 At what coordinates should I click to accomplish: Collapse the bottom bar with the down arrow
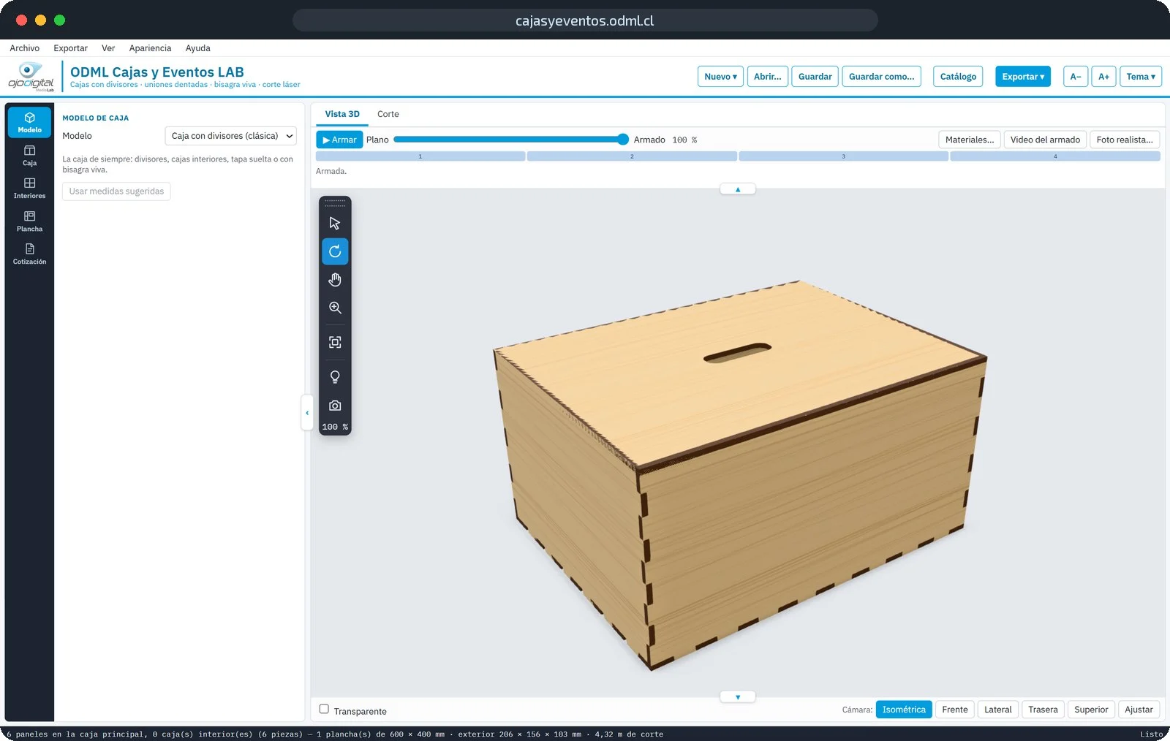(x=738, y=697)
